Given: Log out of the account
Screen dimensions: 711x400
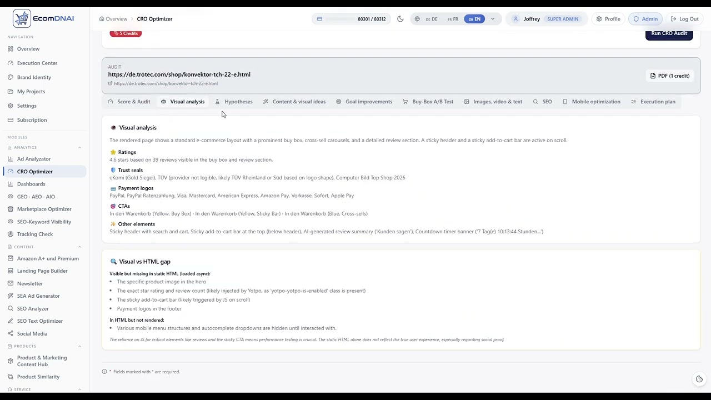Looking at the screenshot, I should (684, 19).
